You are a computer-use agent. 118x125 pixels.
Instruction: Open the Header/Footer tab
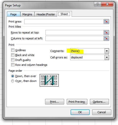[x=46, y=14]
